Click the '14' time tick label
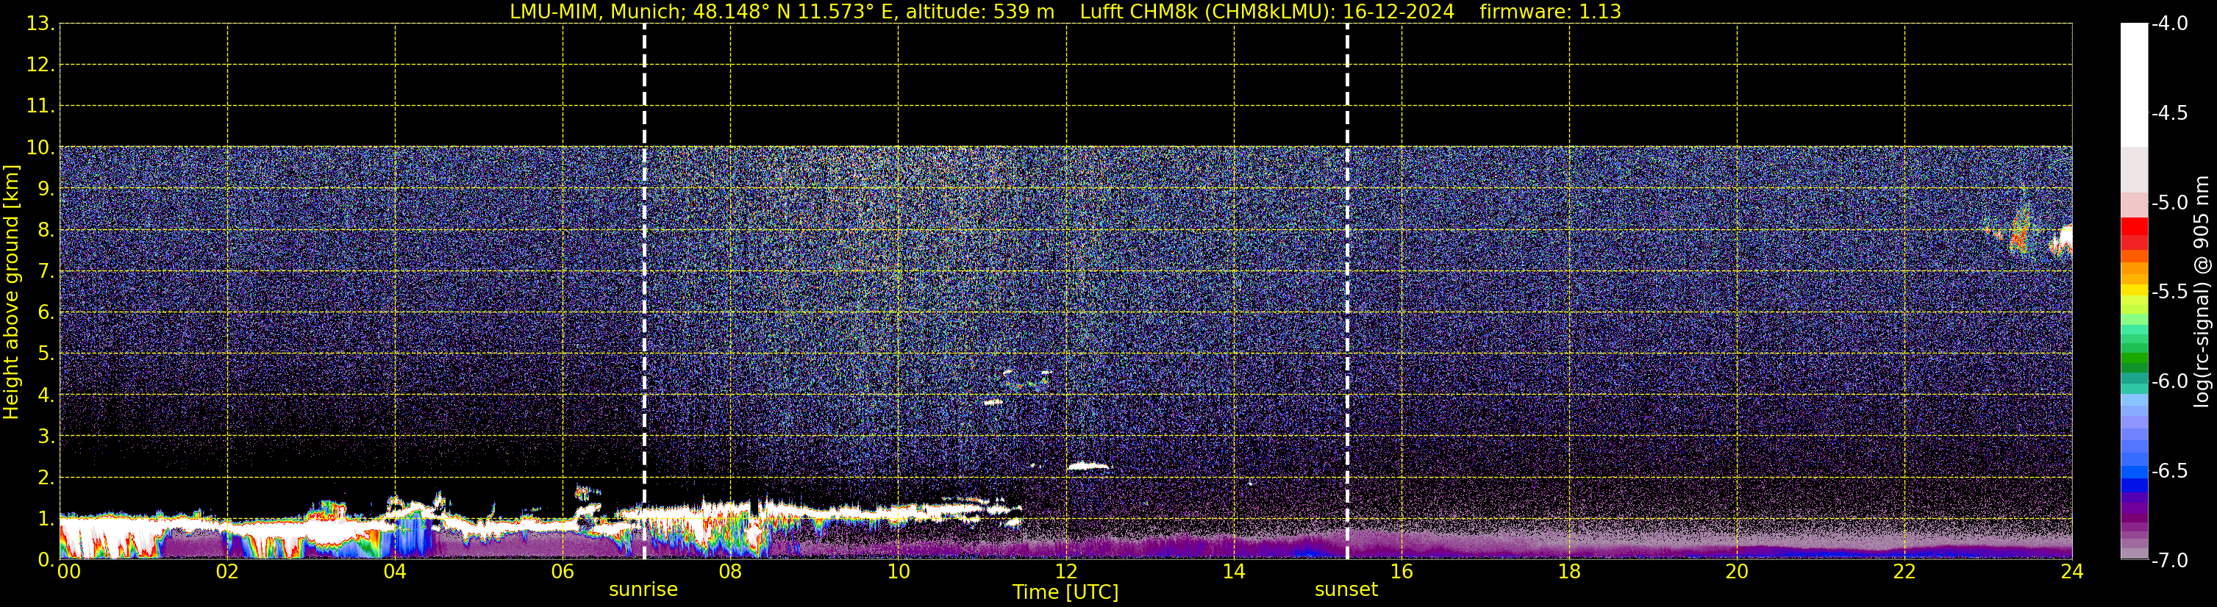 (x=1234, y=572)
